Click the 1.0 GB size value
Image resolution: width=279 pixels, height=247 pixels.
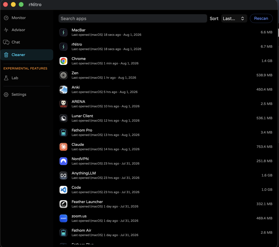(x=267, y=190)
